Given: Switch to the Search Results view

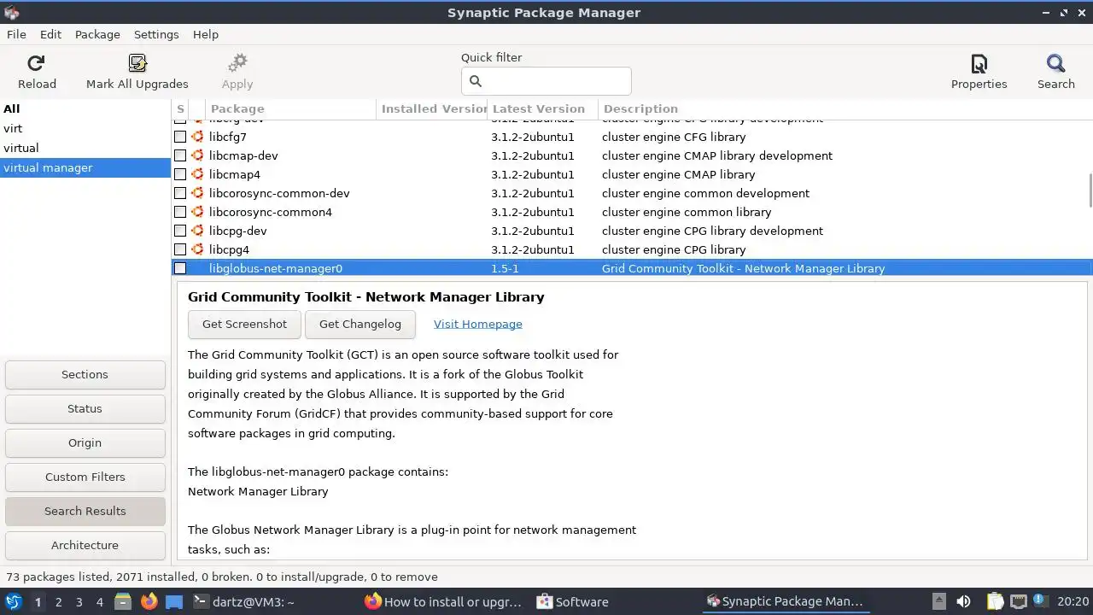Looking at the screenshot, I should (x=85, y=511).
